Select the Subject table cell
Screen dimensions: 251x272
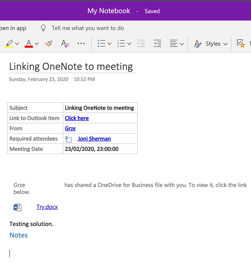(35, 108)
